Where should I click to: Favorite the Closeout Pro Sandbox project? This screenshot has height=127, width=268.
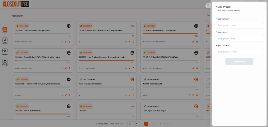click(126, 95)
